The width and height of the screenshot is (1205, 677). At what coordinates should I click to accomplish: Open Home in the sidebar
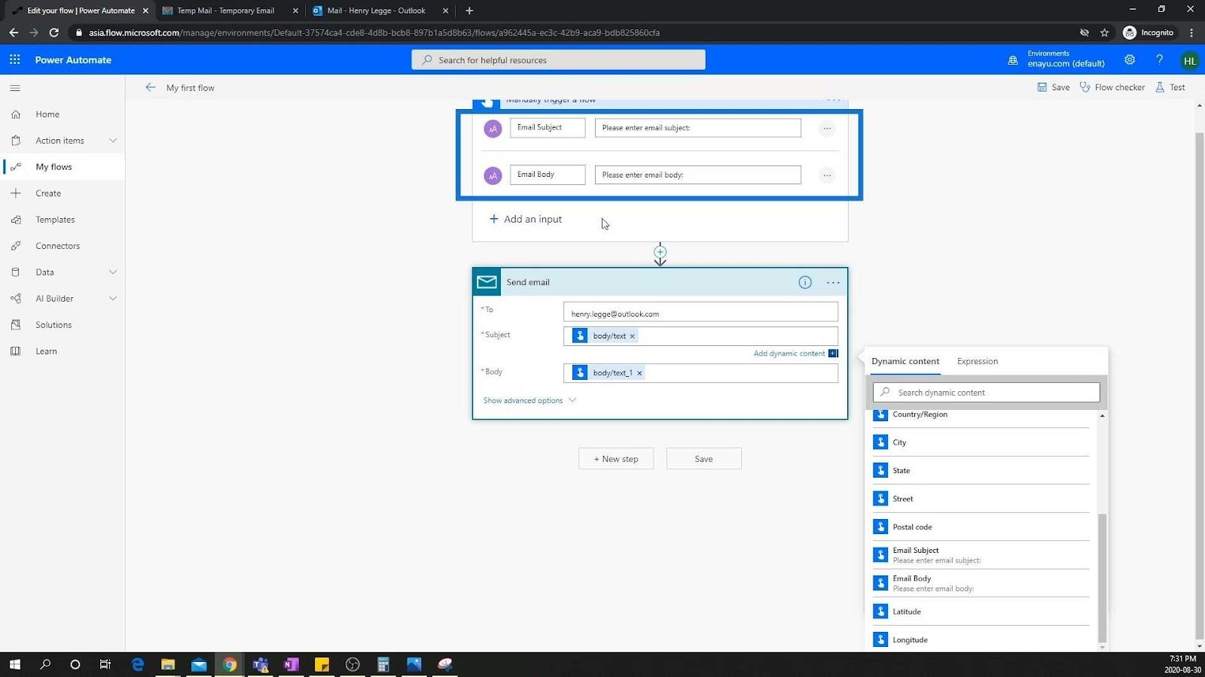pyautogui.click(x=63, y=114)
